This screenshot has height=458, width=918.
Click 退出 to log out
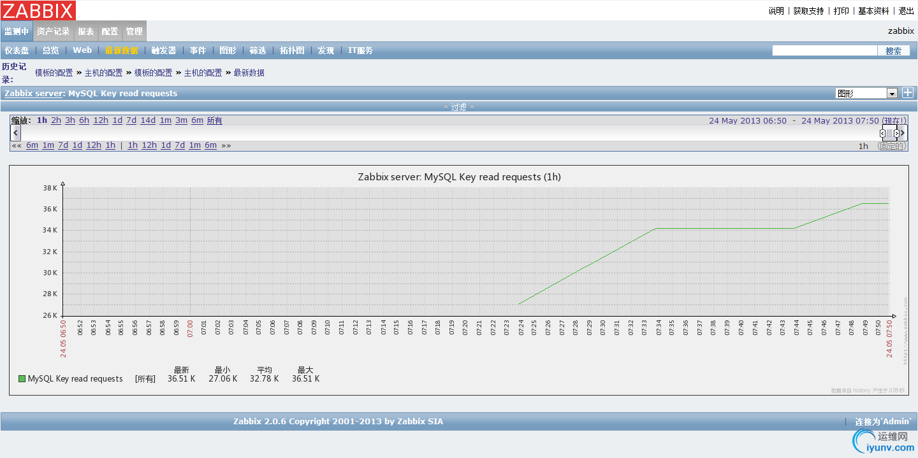pyautogui.click(x=906, y=11)
